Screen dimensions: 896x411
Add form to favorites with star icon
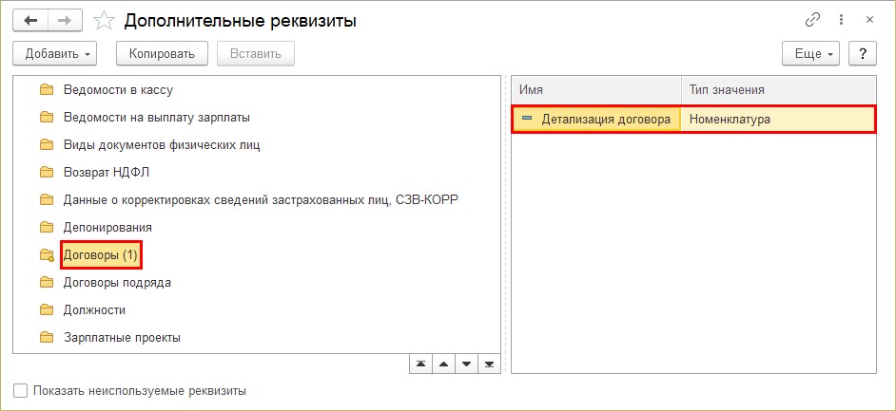(105, 20)
